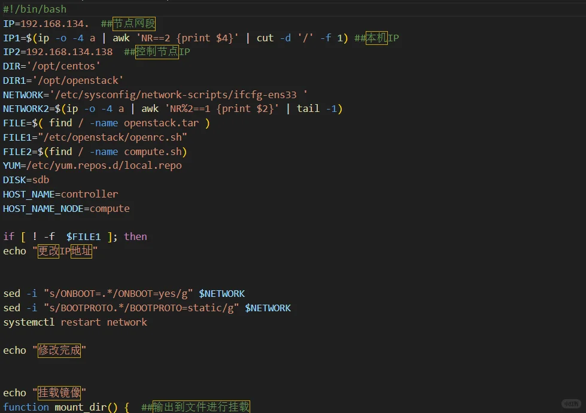Click the DISK=sdb line
Screen dimensions: 586x413
click(x=26, y=180)
